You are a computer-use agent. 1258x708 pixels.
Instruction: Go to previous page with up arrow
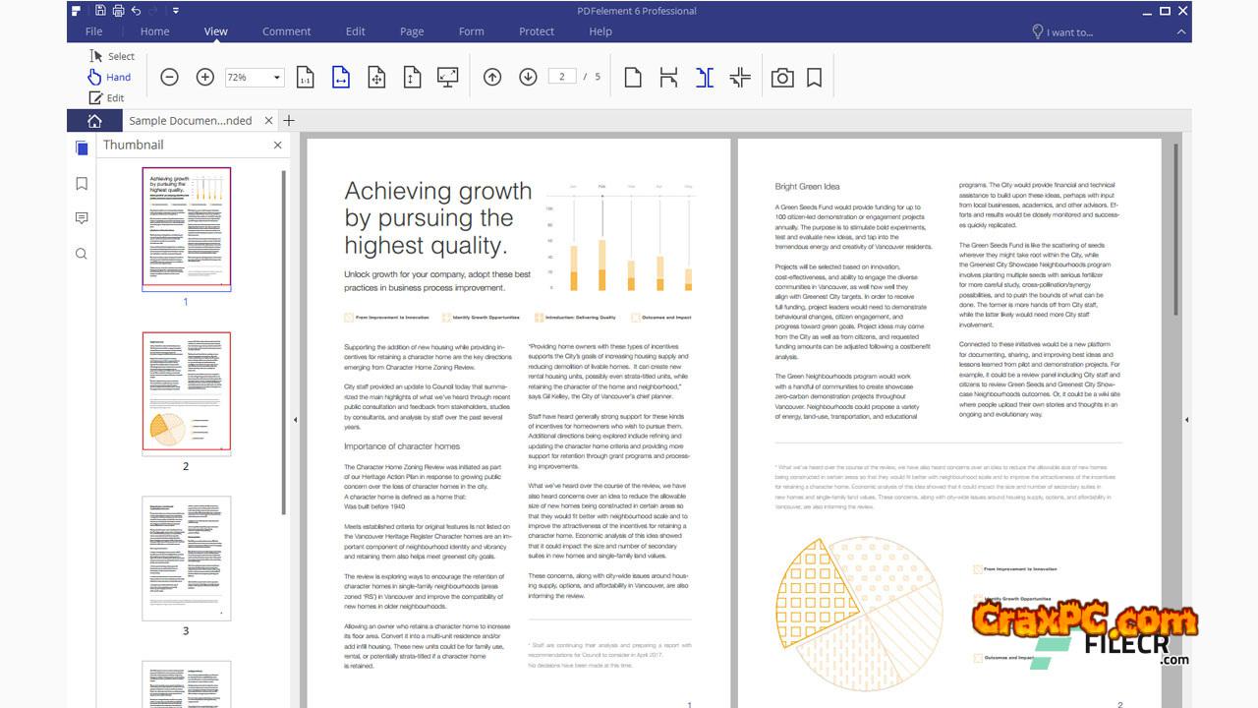tap(492, 77)
